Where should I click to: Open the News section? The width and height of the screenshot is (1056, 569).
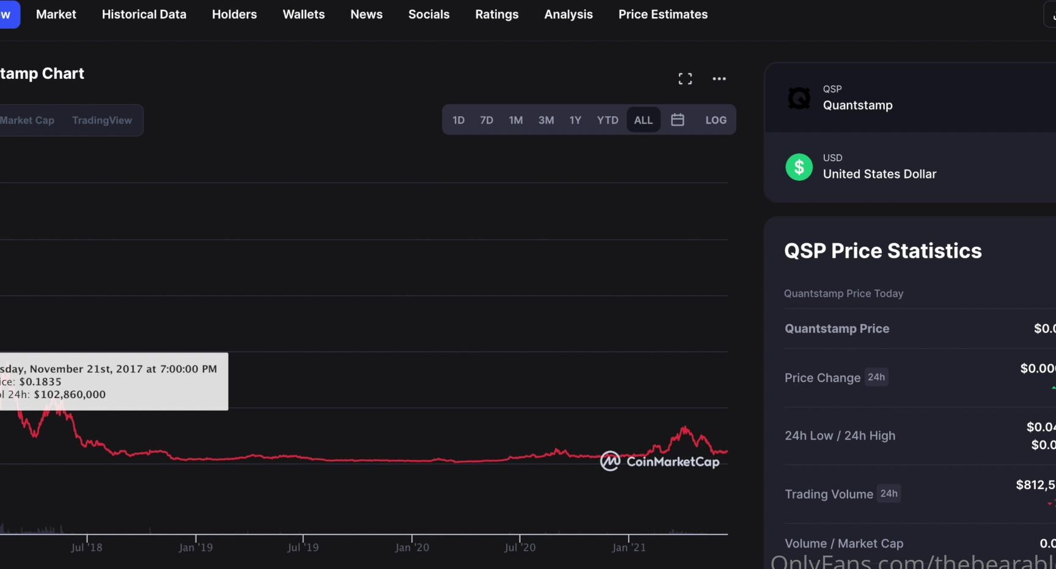366,14
